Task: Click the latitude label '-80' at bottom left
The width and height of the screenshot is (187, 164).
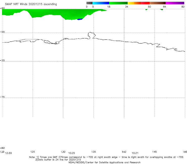Action: coord(2,148)
